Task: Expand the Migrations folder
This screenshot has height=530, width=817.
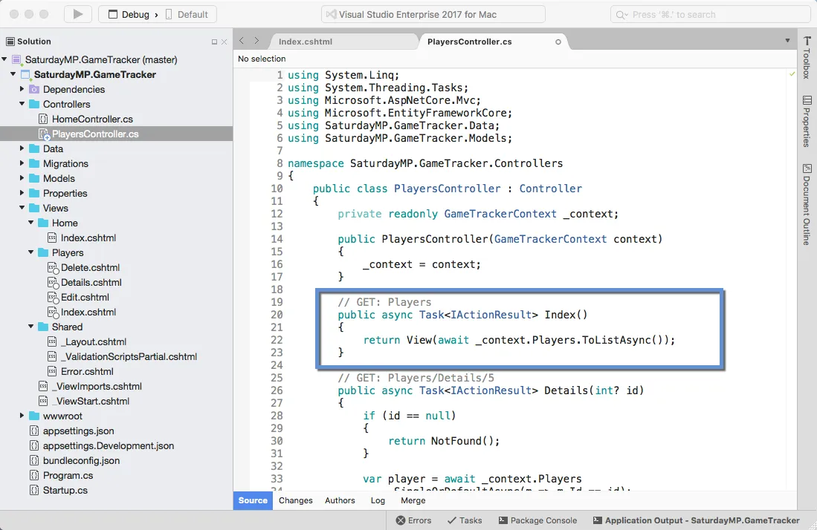Action: pos(22,163)
